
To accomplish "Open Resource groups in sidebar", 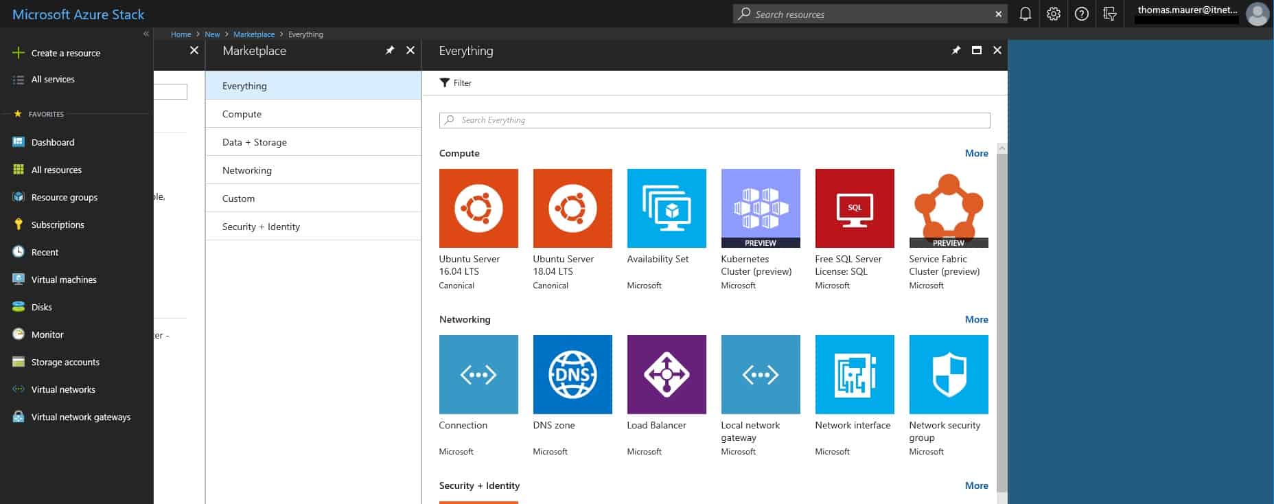I will click(65, 197).
